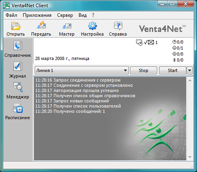Open the Файл menu
Image resolution: width=197 pixels, height=172 pixels.
(x=11, y=15)
